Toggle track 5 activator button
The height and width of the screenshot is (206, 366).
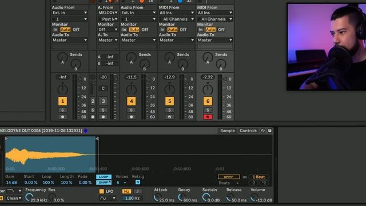(x=169, y=101)
